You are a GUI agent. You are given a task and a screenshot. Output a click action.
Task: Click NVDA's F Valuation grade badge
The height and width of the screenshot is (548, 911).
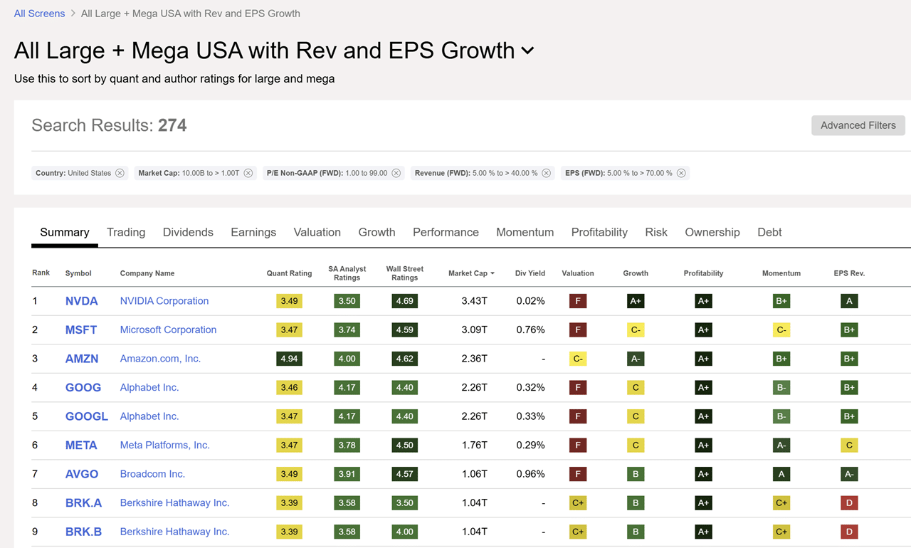click(578, 301)
